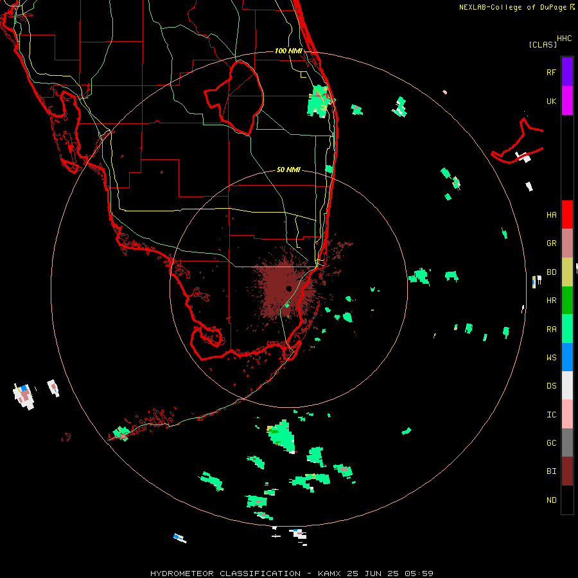Viewport: 578px width, 578px height.
Task: Click the GR legend label
Action: (551, 243)
